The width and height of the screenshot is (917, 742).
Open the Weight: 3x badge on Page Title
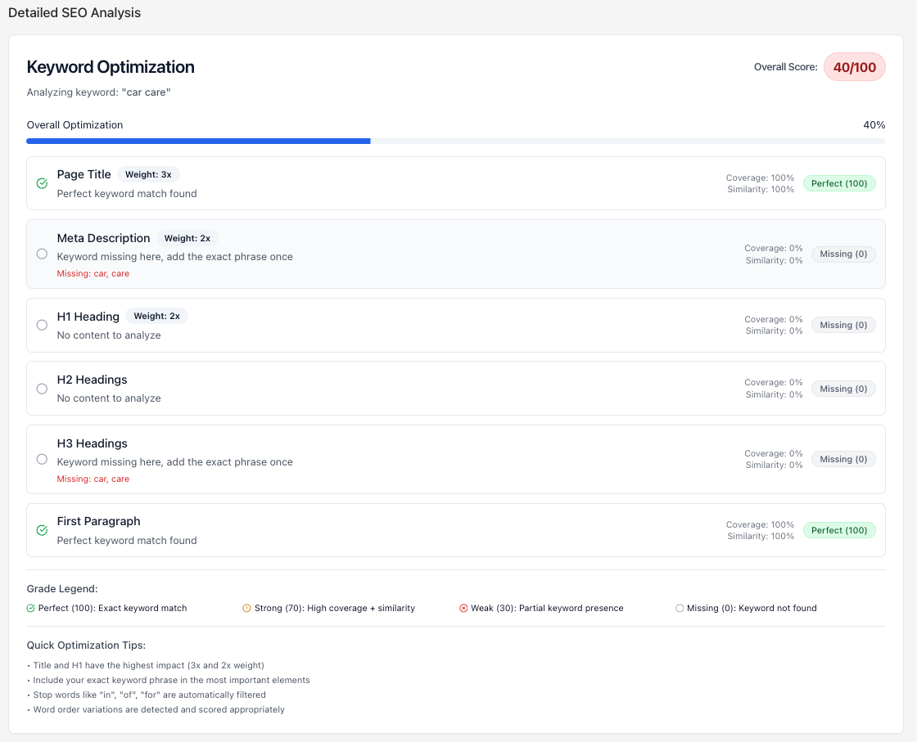coord(148,174)
